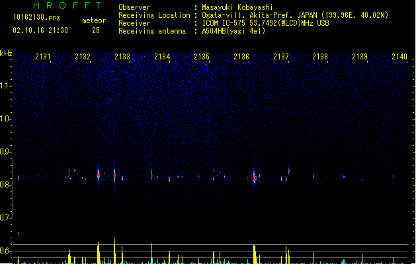Click observer name Masayuki Kobayashi
416x264 pixels.
237,7
